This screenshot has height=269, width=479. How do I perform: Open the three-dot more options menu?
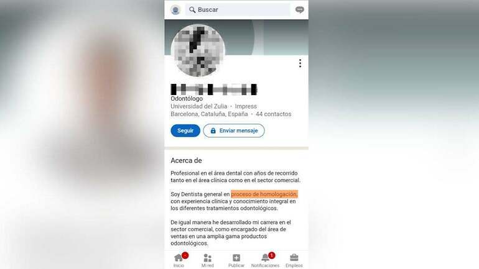(300, 63)
